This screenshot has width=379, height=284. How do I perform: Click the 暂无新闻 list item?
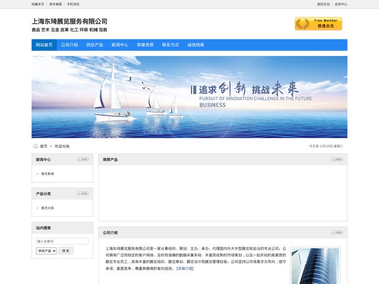tap(47, 174)
